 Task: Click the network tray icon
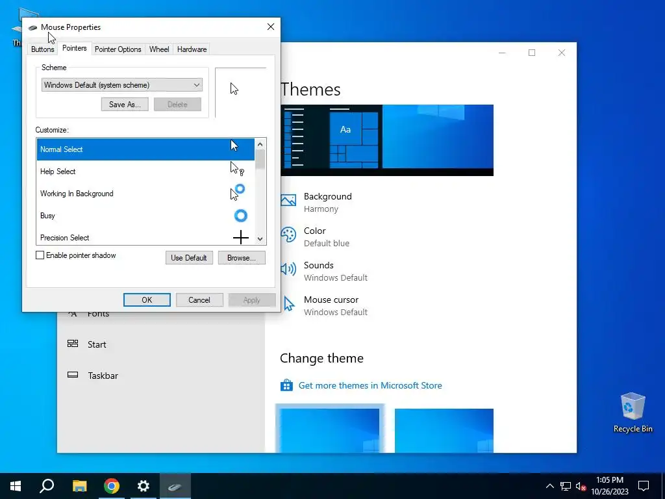[566, 486]
